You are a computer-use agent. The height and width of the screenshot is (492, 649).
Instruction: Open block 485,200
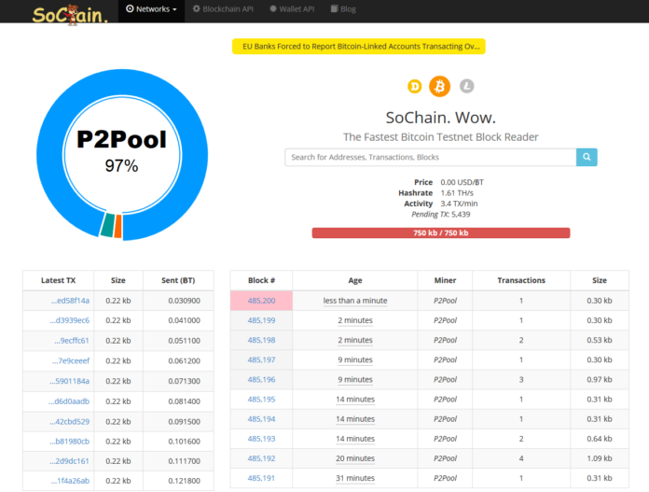[x=261, y=301]
